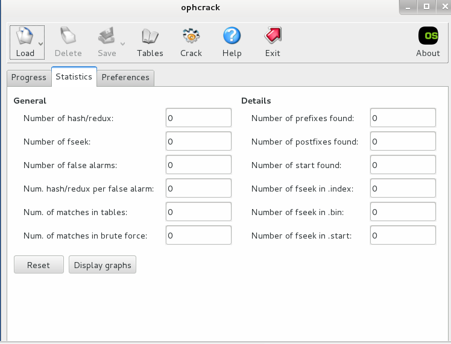Select the Statistics tab
This screenshot has width=451, height=344.
(x=74, y=77)
